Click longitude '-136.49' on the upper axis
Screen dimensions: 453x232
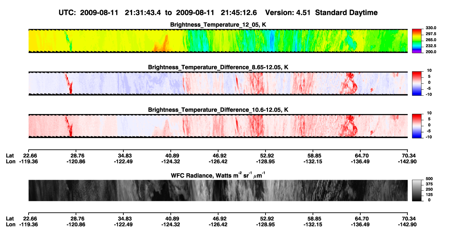click(x=360, y=161)
